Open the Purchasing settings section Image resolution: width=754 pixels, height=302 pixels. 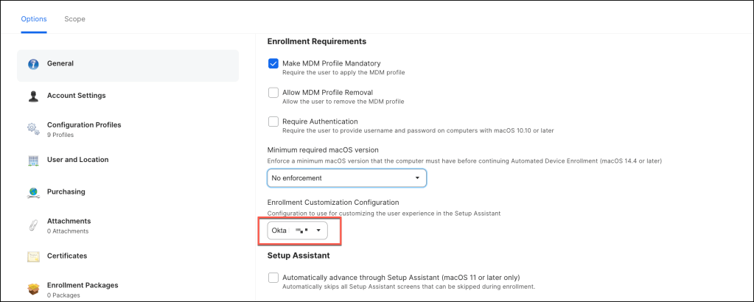[x=66, y=192]
